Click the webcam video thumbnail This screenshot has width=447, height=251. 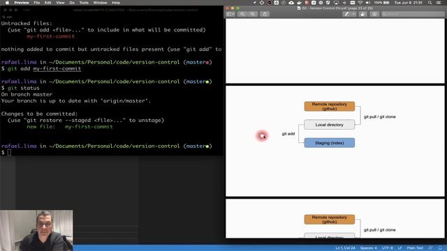click(x=36, y=231)
